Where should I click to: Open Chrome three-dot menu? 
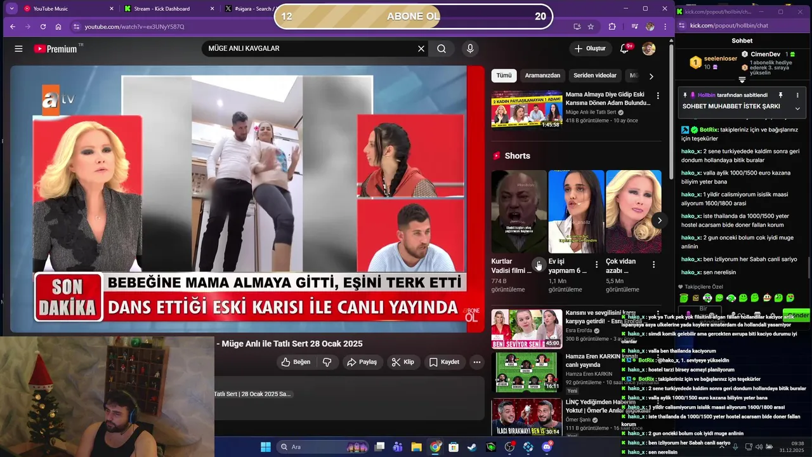point(665,27)
